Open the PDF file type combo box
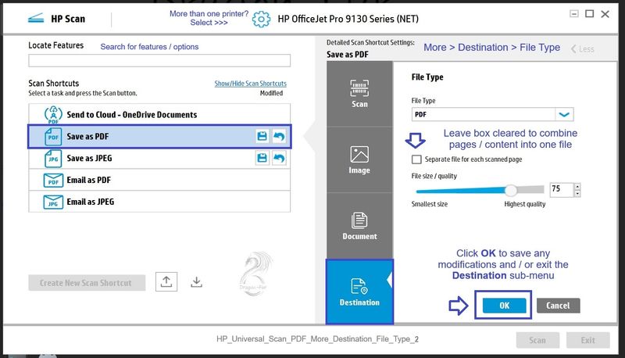625x358 pixels. tap(492, 114)
